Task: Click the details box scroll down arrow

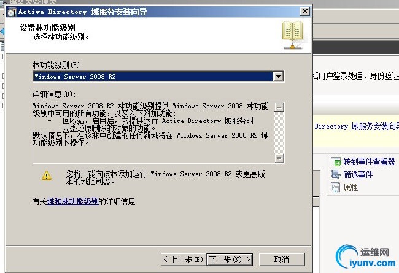Action: coord(279,159)
